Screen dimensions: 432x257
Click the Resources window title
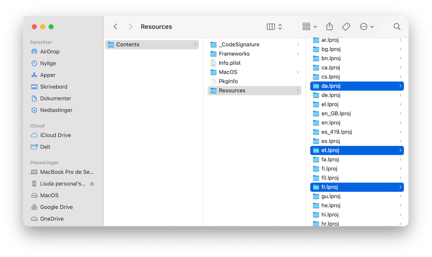click(x=156, y=27)
